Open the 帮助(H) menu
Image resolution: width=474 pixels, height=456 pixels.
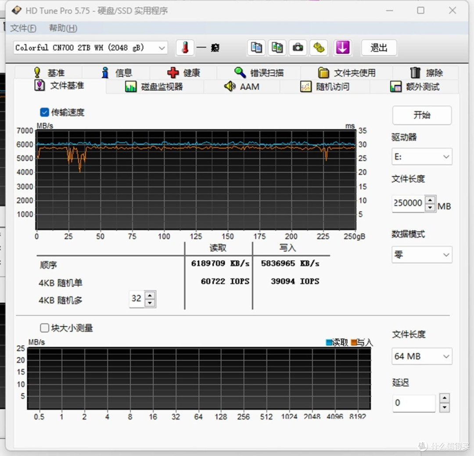point(63,28)
